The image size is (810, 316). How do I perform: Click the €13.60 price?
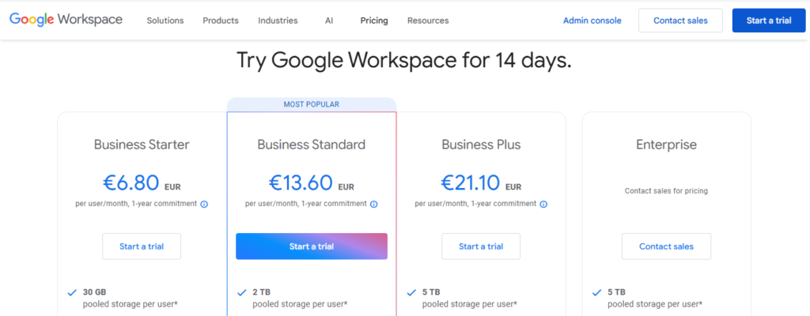tap(301, 182)
